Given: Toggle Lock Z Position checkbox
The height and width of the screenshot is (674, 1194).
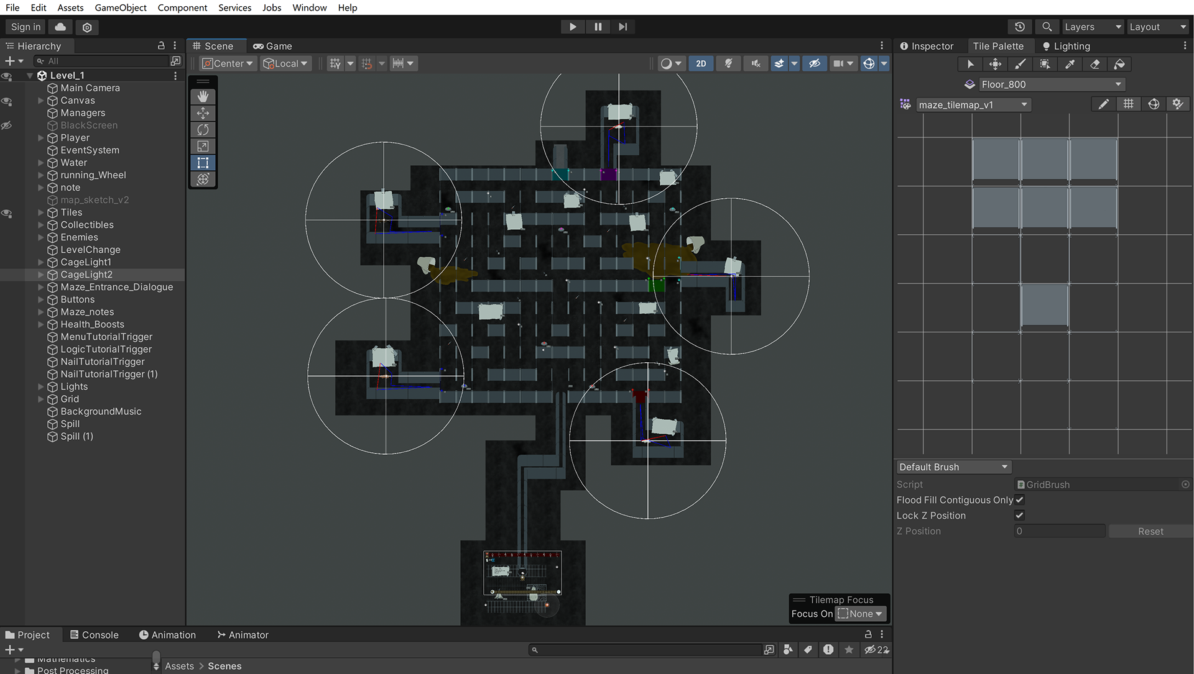Looking at the screenshot, I should [x=1019, y=515].
